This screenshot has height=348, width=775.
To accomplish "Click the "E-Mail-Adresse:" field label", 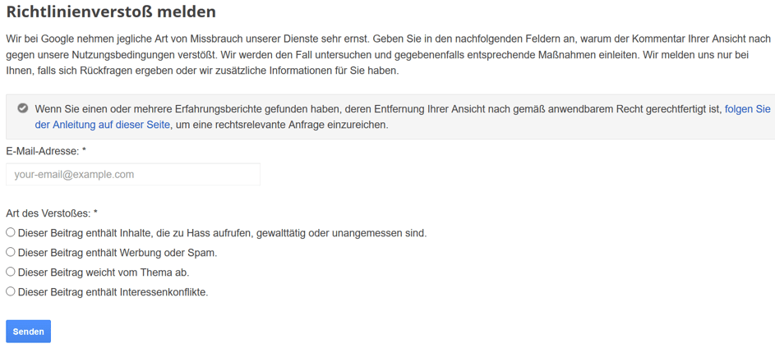I will click(x=42, y=152).
